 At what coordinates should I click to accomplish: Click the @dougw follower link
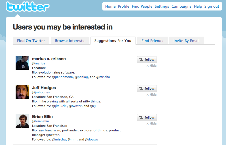click(x=92, y=139)
